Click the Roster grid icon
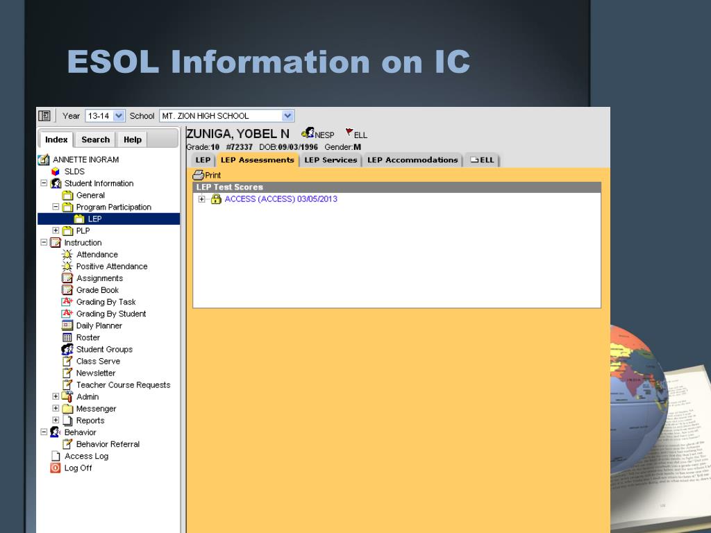The height and width of the screenshot is (533, 711). (67, 337)
